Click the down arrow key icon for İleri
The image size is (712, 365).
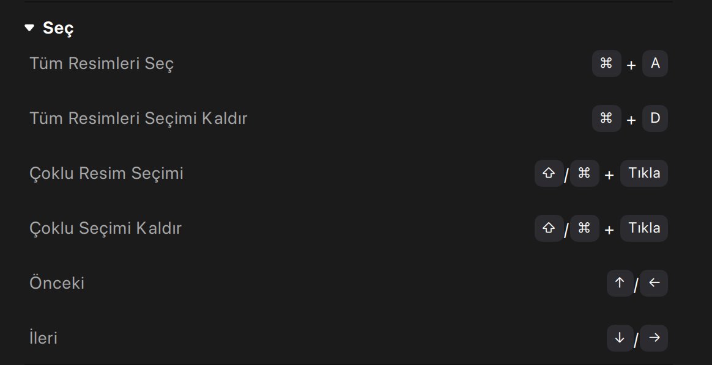(620, 338)
